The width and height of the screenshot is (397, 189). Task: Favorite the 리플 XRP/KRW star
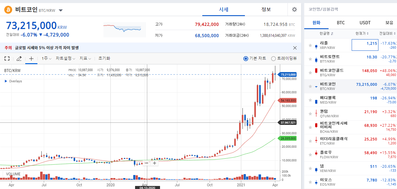[x=310, y=46]
